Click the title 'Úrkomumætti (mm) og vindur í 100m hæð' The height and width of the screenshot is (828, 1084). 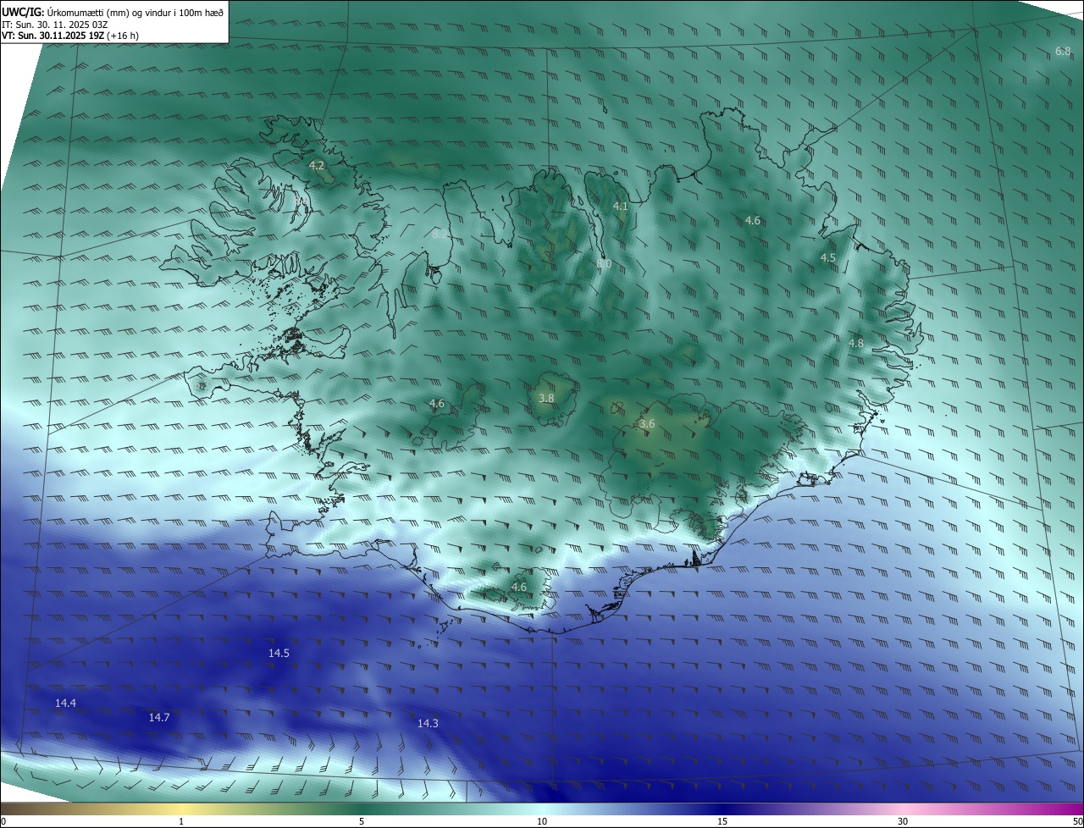click(x=135, y=12)
